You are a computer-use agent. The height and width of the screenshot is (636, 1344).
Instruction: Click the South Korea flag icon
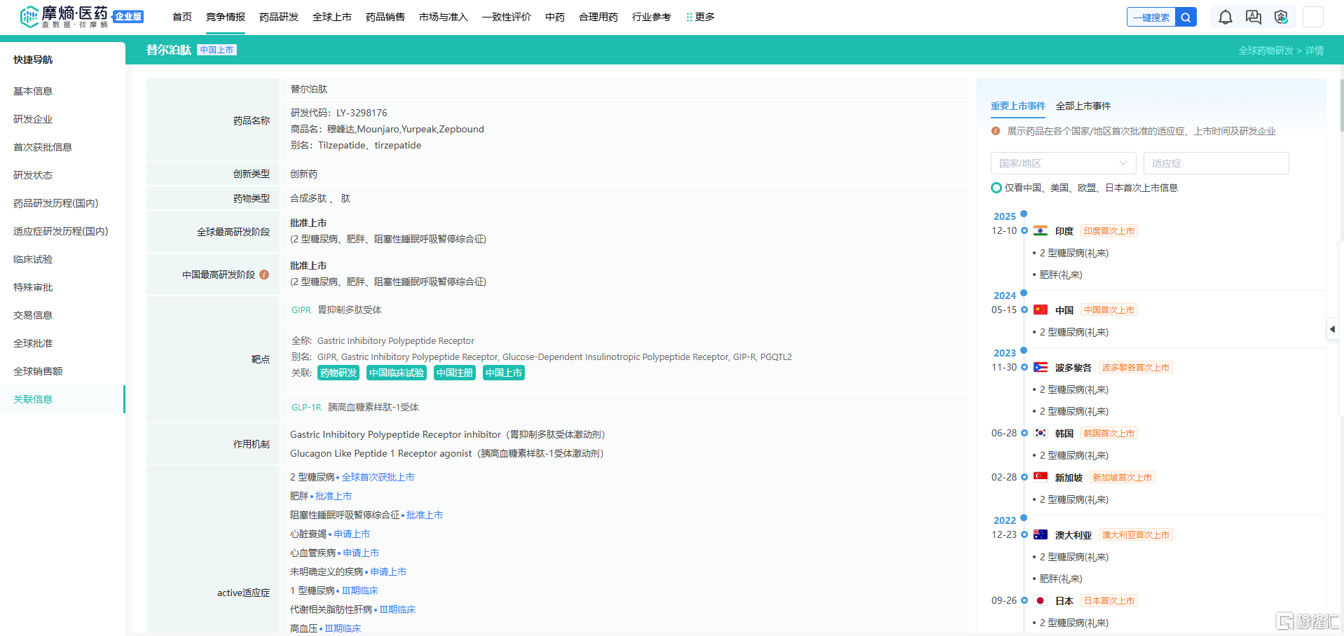1041,433
